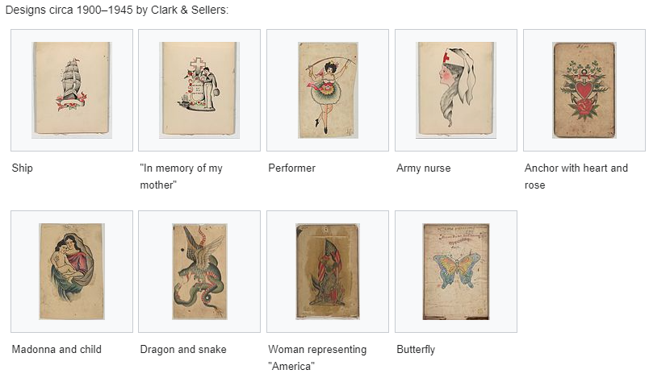649x378 pixels.
Task: Open the Army nurse design image
Action: [456, 89]
